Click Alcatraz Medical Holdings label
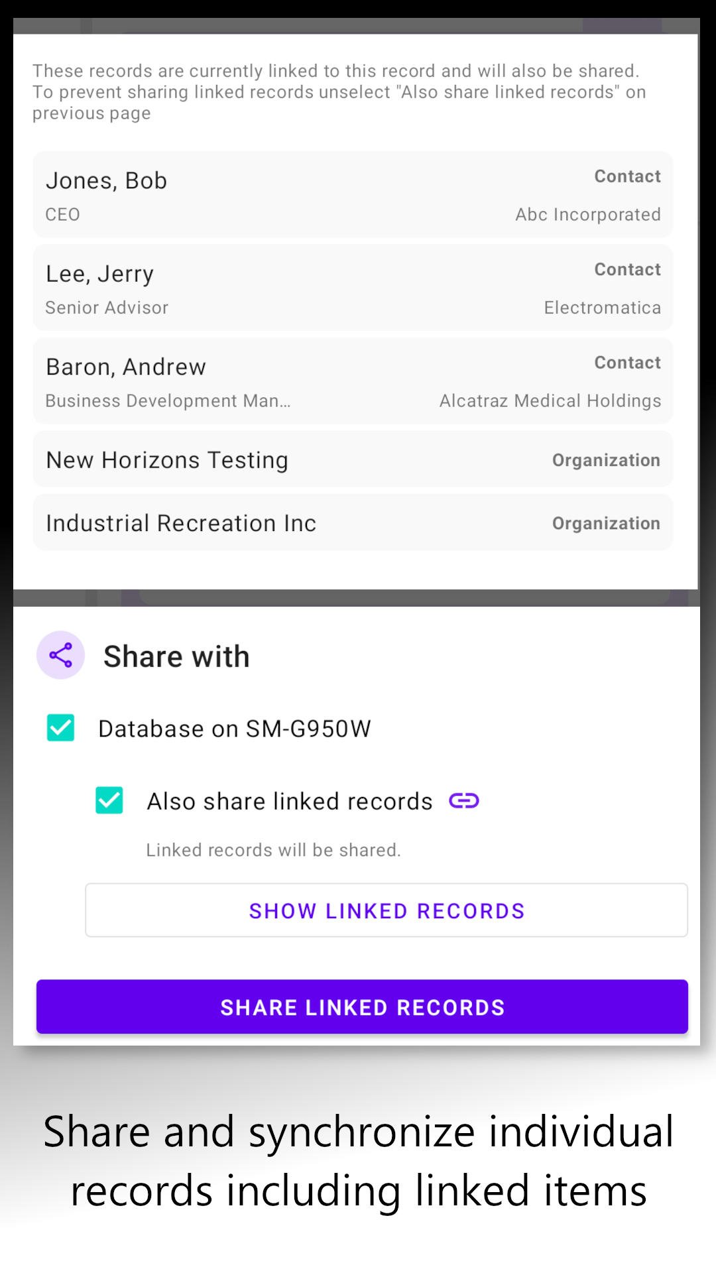Screen dimensions: 716x1273 [550, 401]
